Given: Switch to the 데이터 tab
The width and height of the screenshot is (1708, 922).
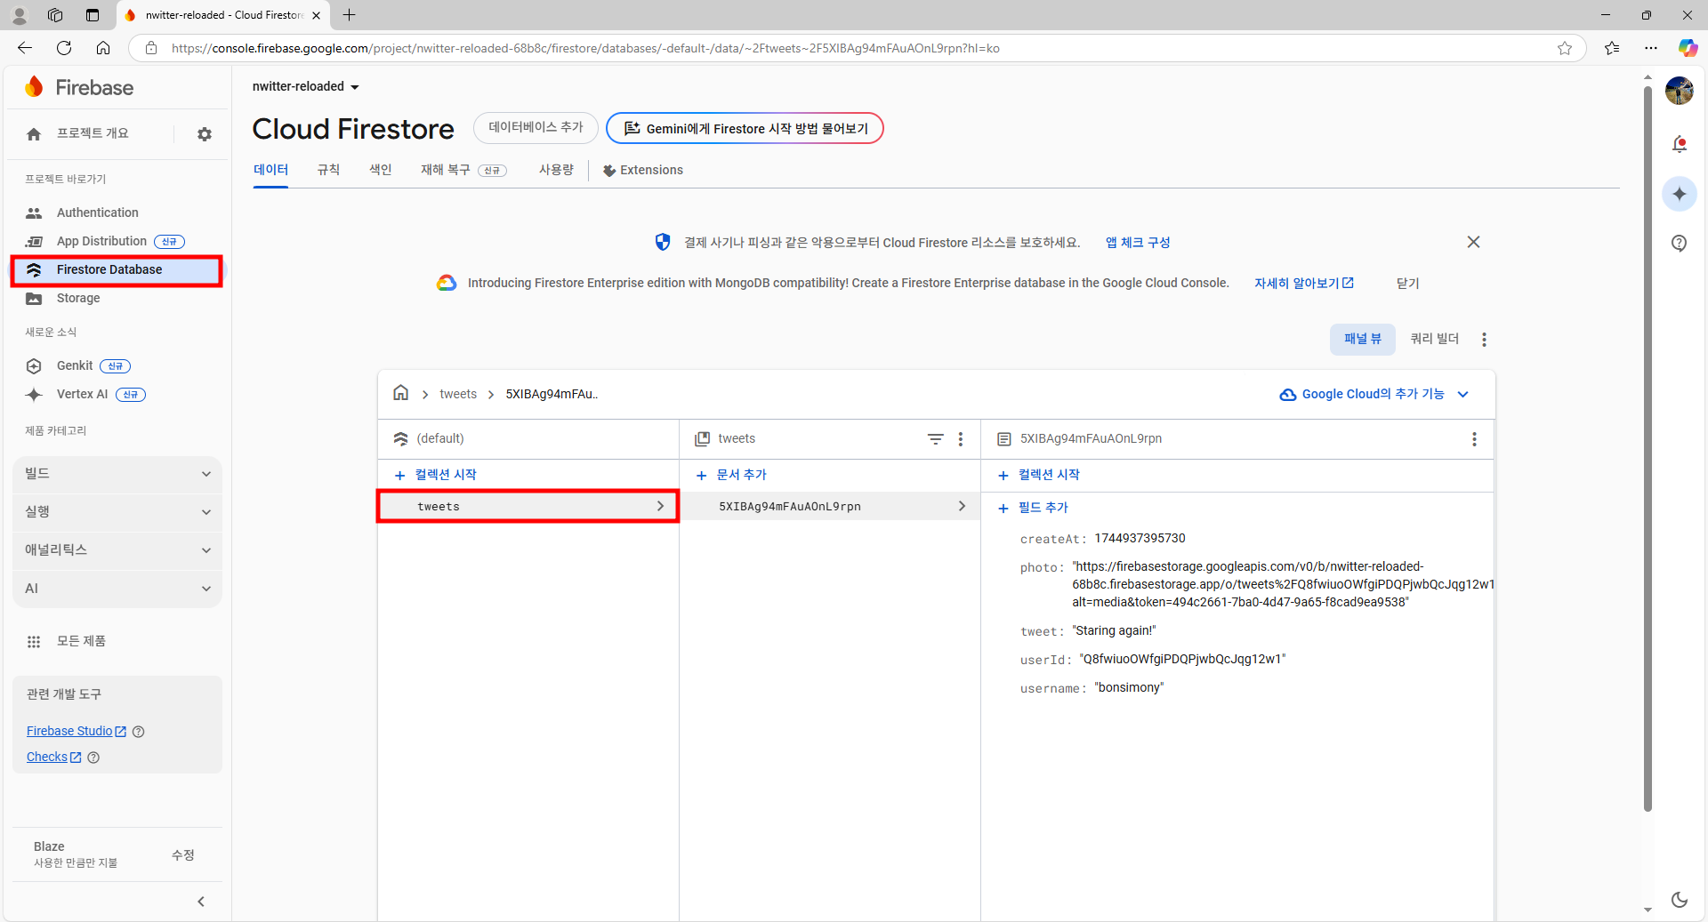Looking at the screenshot, I should pos(270,170).
